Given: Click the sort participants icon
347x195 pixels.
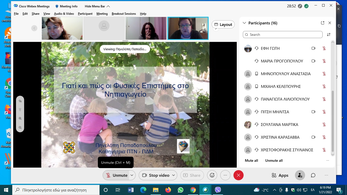Looking at the screenshot, I should point(329,35).
